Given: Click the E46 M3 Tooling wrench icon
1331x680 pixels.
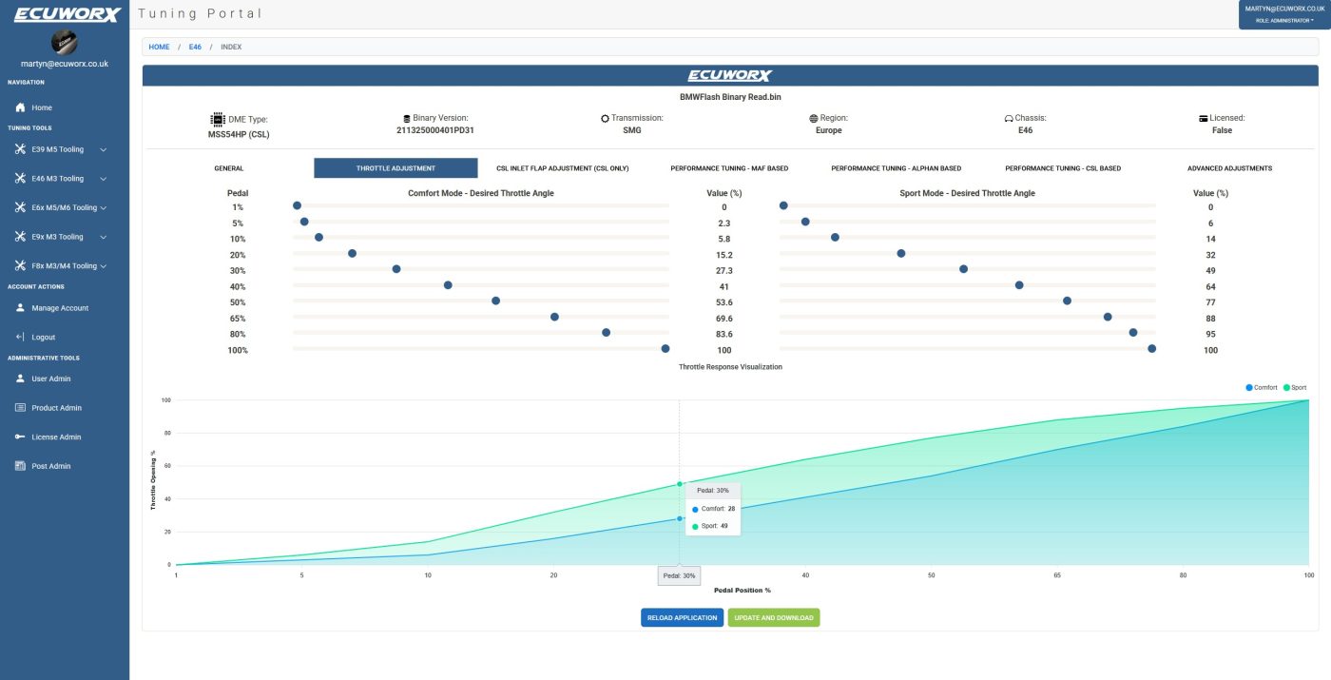Looking at the screenshot, I should click(21, 178).
